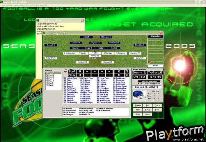Select option 09-Stay In Bounds

coord(104,109)
